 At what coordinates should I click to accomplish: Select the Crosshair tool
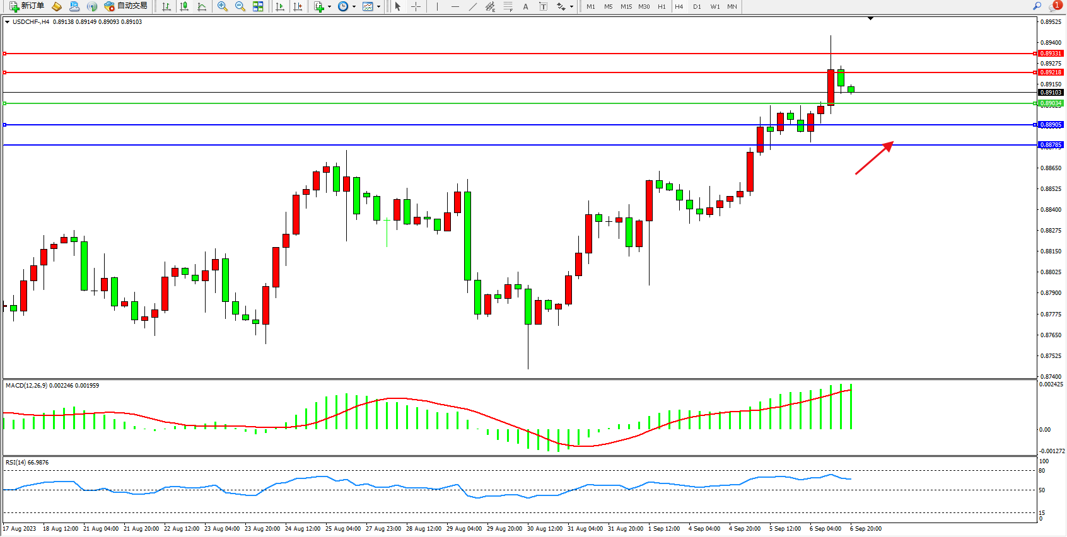coord(416,6)
